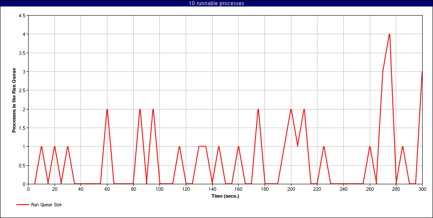Click the line's final point at 300 seconds
This screenshot has width=433, height=218.
422,72
